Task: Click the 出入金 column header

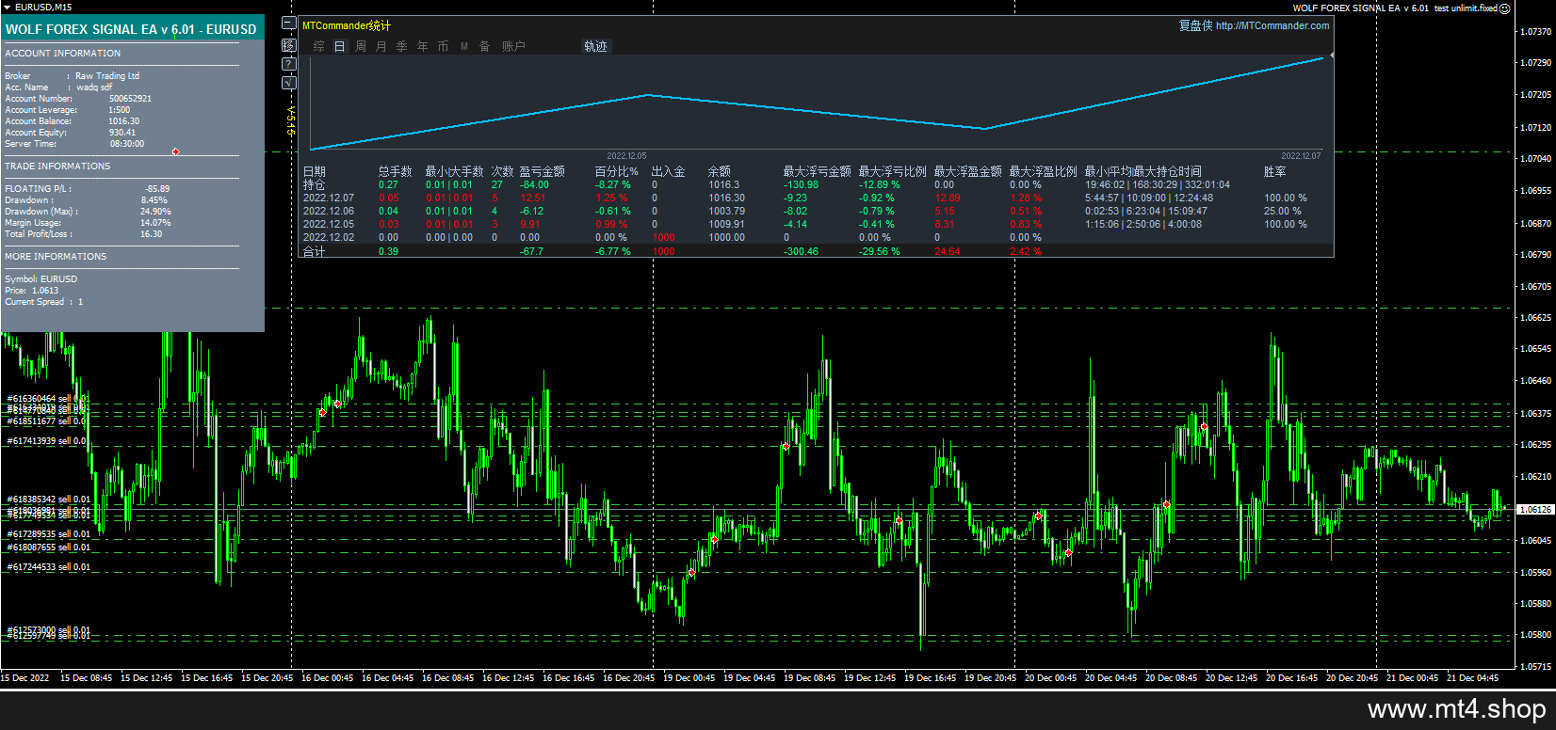Action: 669,171
